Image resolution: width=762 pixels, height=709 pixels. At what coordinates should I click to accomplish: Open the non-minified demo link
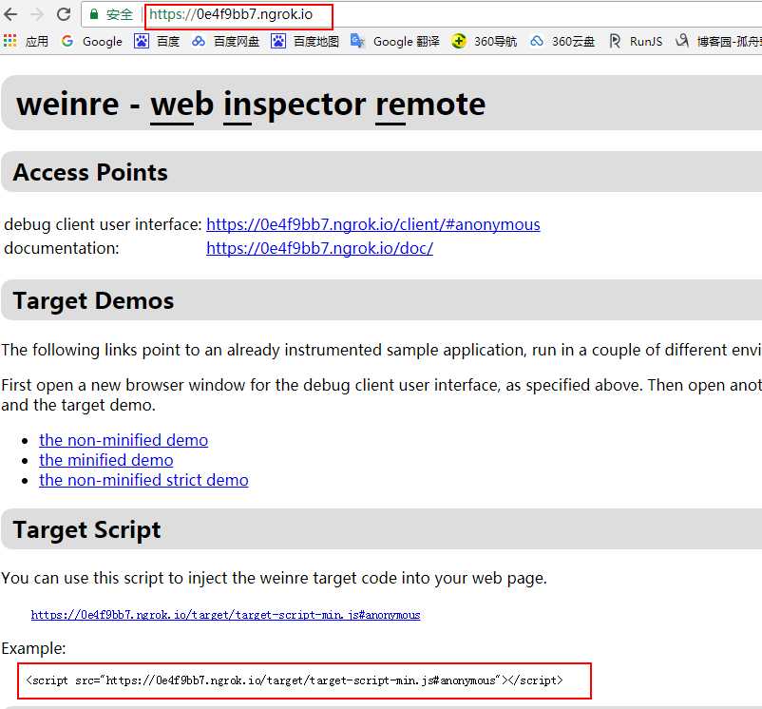click(x=124, y=440)
